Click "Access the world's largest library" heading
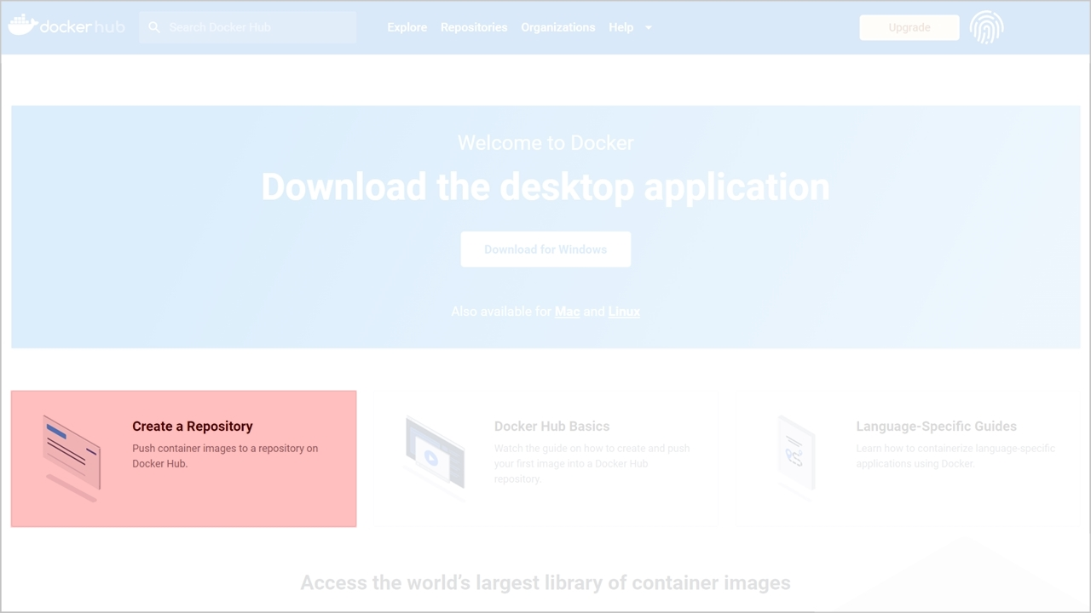Image resolution: width=1091 pixels, height=613 pixels. (545, 583)
